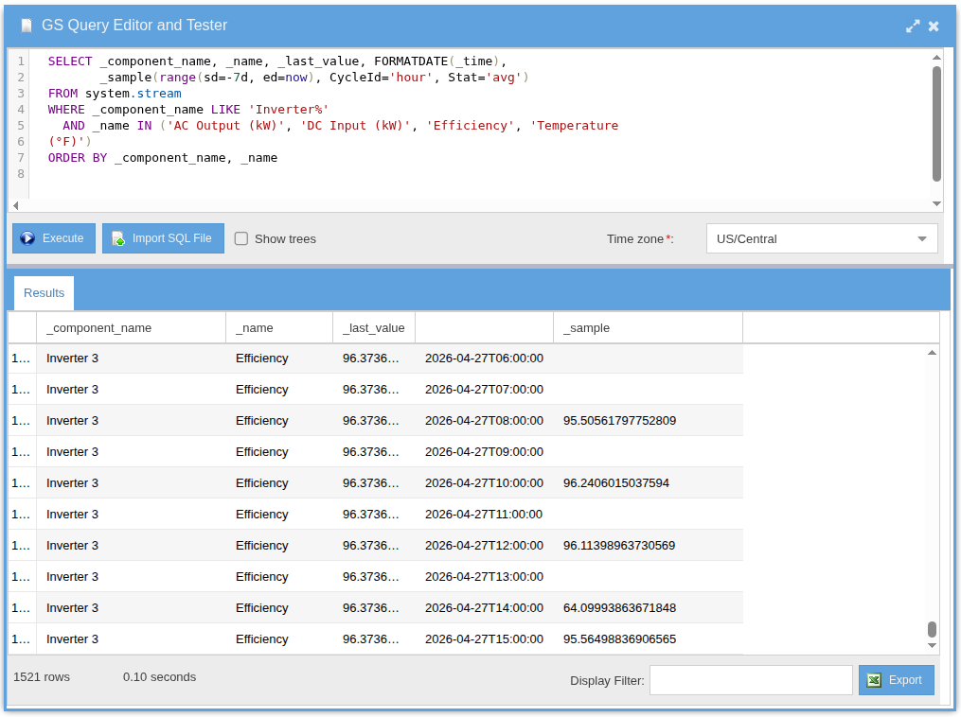This screenshot has height=717, width=961.
Task: Click results grid scrollbar thumb
Action: click(x=932, y=629)
